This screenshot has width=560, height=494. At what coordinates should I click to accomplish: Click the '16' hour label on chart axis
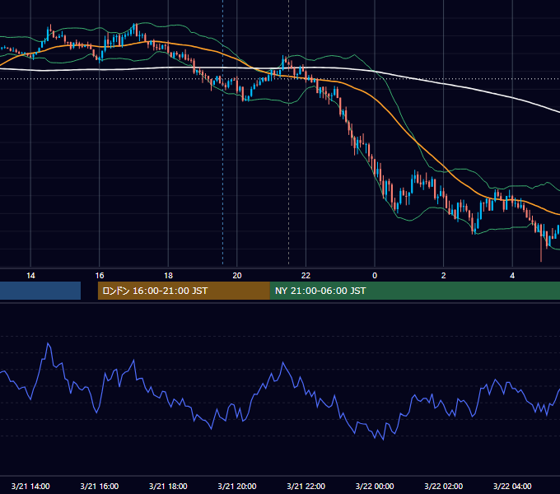coord(100,276)
